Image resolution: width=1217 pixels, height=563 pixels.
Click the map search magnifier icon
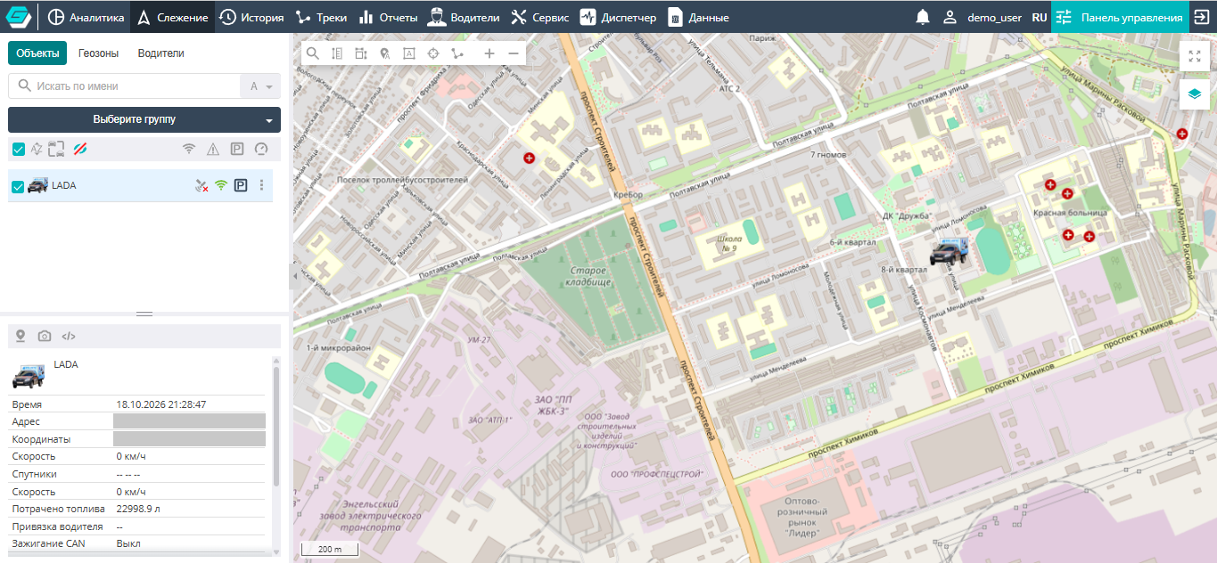[313, 53]
